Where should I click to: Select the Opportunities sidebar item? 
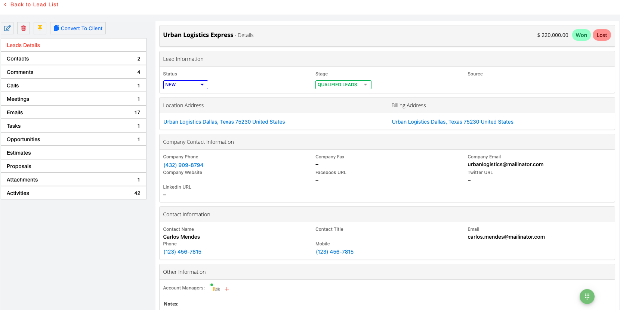[x=74, y=139]
